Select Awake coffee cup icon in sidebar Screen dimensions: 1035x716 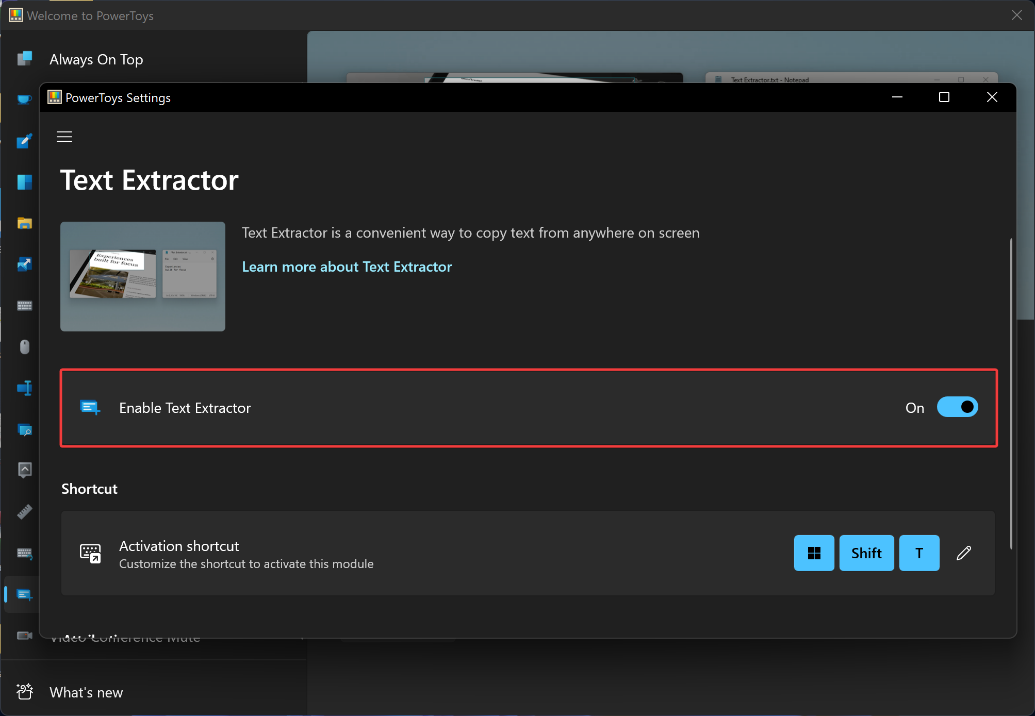pos(24,99)
